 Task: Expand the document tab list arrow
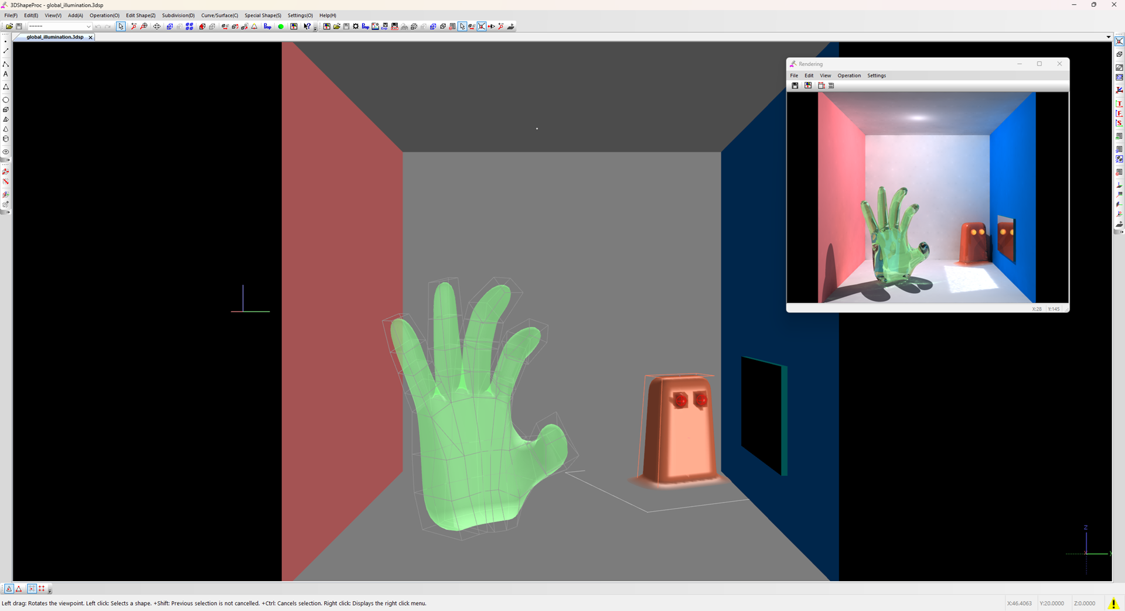coord(1108,37)
